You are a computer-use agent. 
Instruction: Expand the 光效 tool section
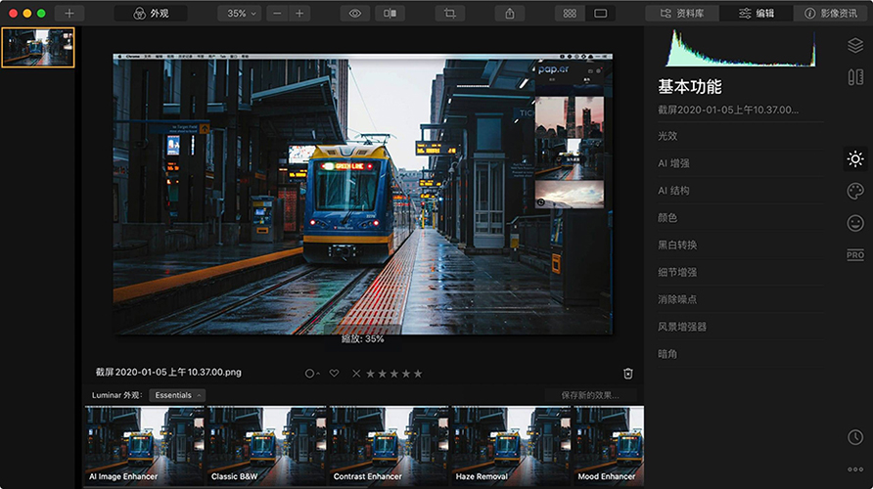(x=667, y=136)
